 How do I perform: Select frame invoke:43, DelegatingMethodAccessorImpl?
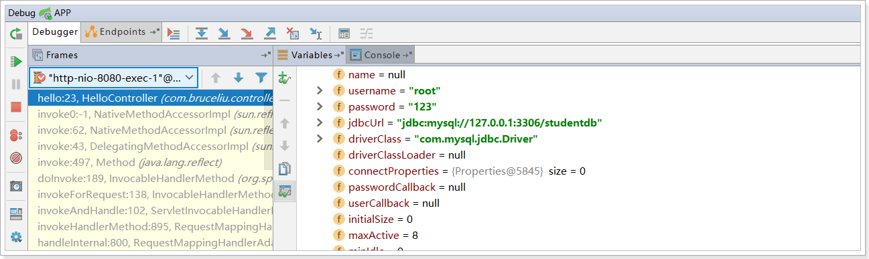(151, 147)
